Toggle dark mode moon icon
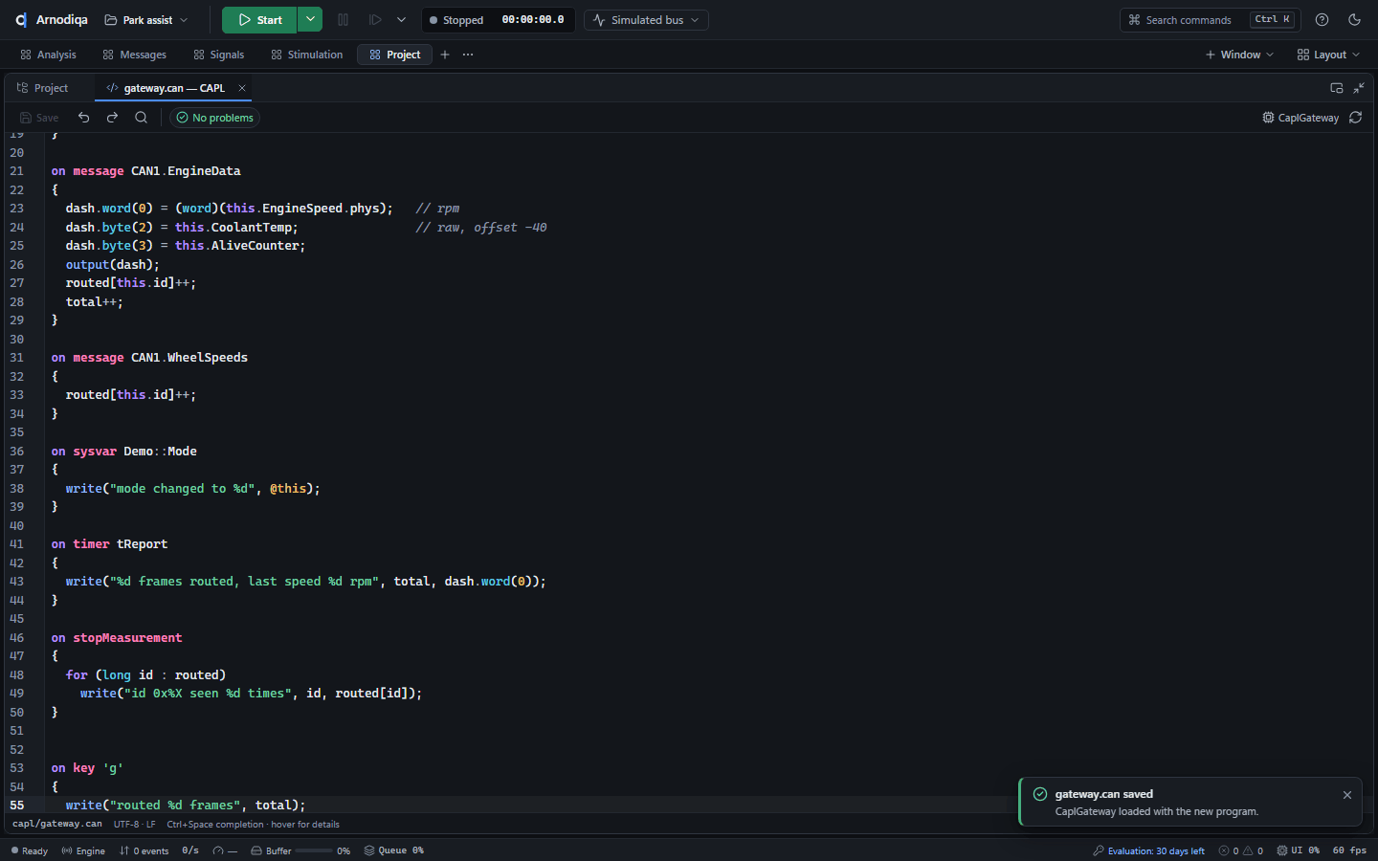The width and height of the screenshot is (1378, 861). (1354, 20)
